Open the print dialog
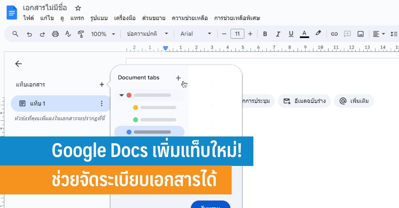399x208 pixels. (x=56, y=34)
